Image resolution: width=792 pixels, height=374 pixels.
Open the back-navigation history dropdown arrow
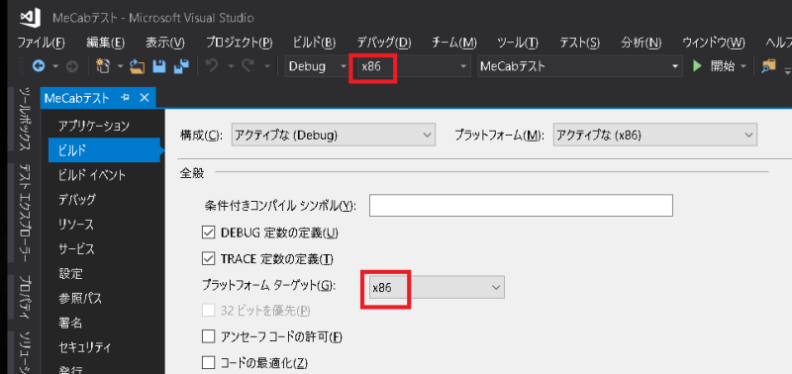(55, 66)
